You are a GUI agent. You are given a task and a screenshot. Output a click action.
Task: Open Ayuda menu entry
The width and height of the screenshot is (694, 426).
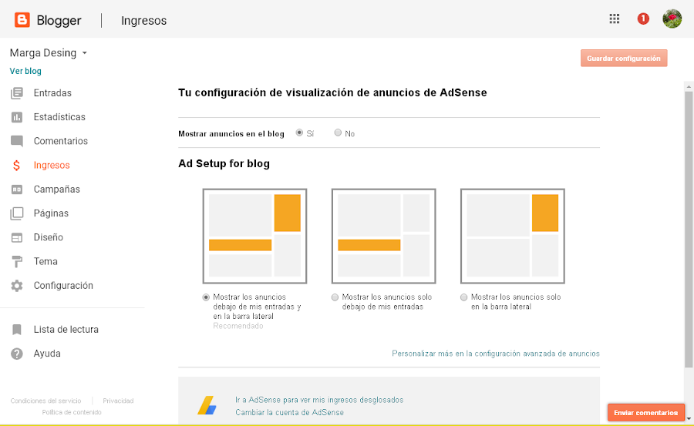click(x=47, y=354)
